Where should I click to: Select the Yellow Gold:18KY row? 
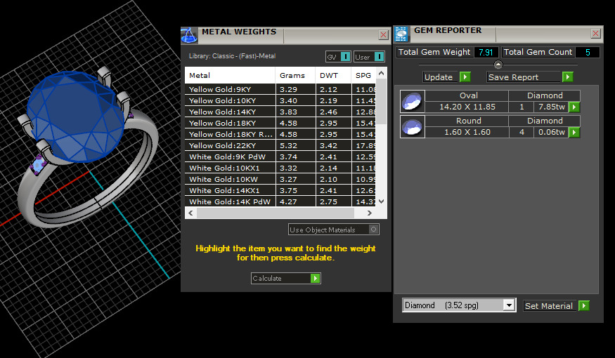pos(280,123)
